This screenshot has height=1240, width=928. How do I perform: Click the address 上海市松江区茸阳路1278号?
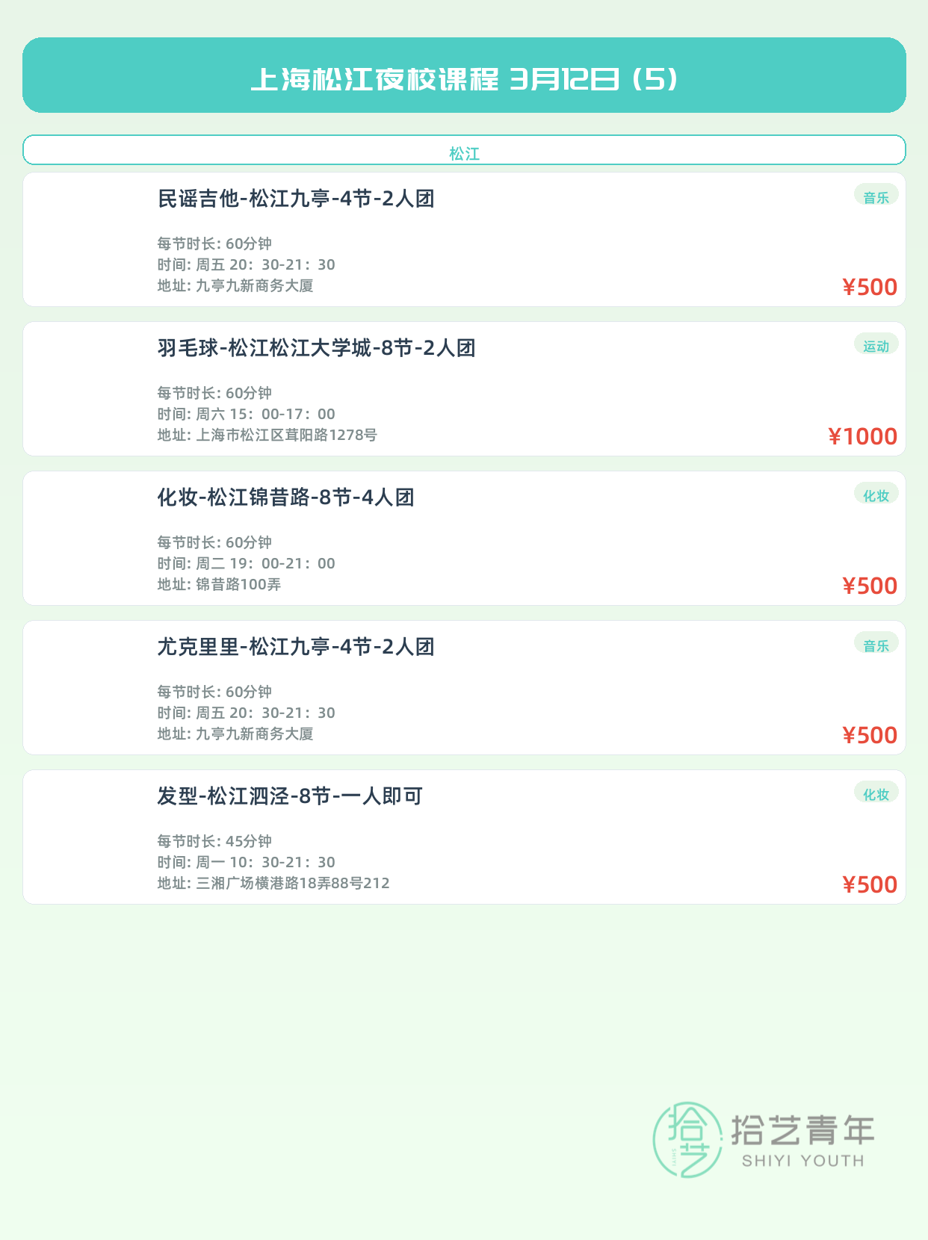click(x=286, y=435)
